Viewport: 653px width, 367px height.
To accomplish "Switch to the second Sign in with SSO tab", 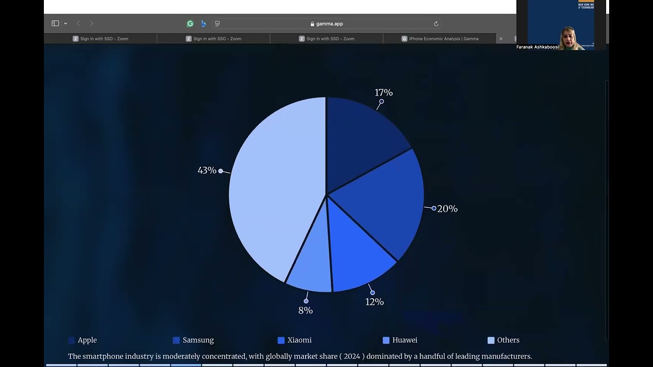I will (x=213, y=39).
